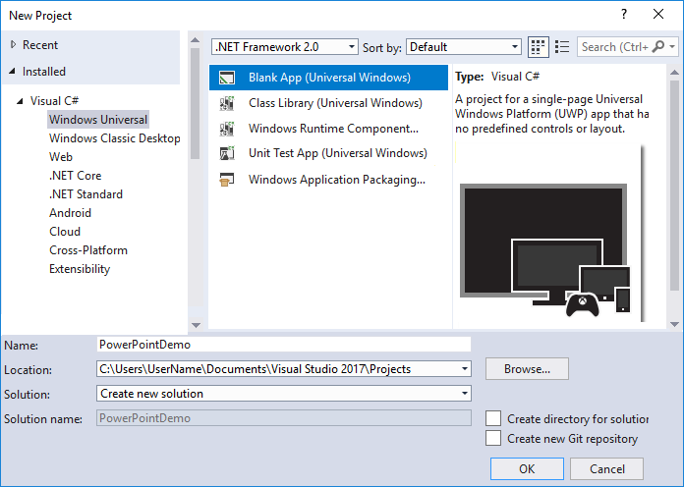Click the Browse button

(x=527, y=369)
